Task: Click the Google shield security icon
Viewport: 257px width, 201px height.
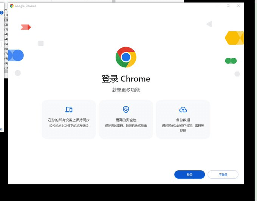Action: (x=126, y=109)
